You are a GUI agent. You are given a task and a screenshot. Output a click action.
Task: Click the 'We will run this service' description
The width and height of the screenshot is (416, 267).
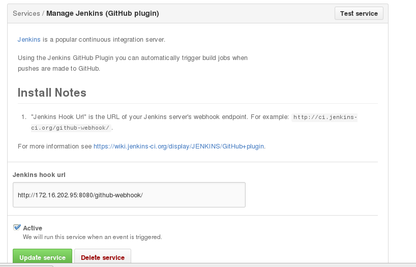[93, 237]
